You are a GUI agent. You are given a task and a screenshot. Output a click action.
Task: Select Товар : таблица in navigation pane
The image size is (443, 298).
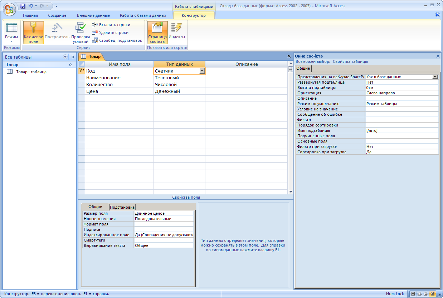coord(31,72)
